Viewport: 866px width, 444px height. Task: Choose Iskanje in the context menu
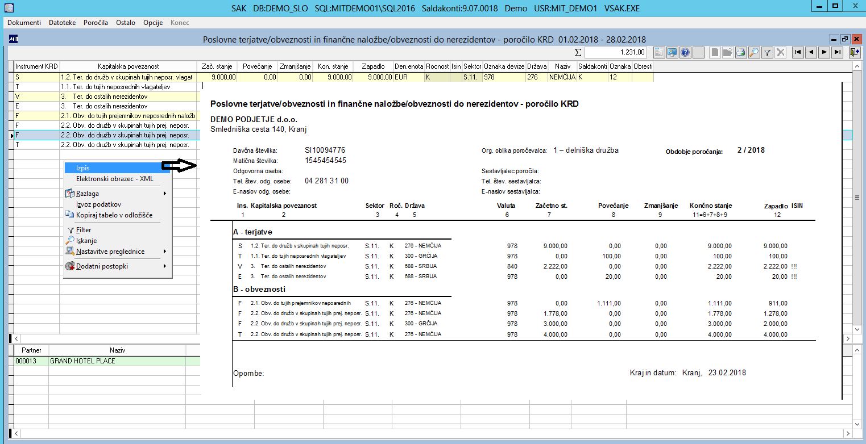click(117, 241)
